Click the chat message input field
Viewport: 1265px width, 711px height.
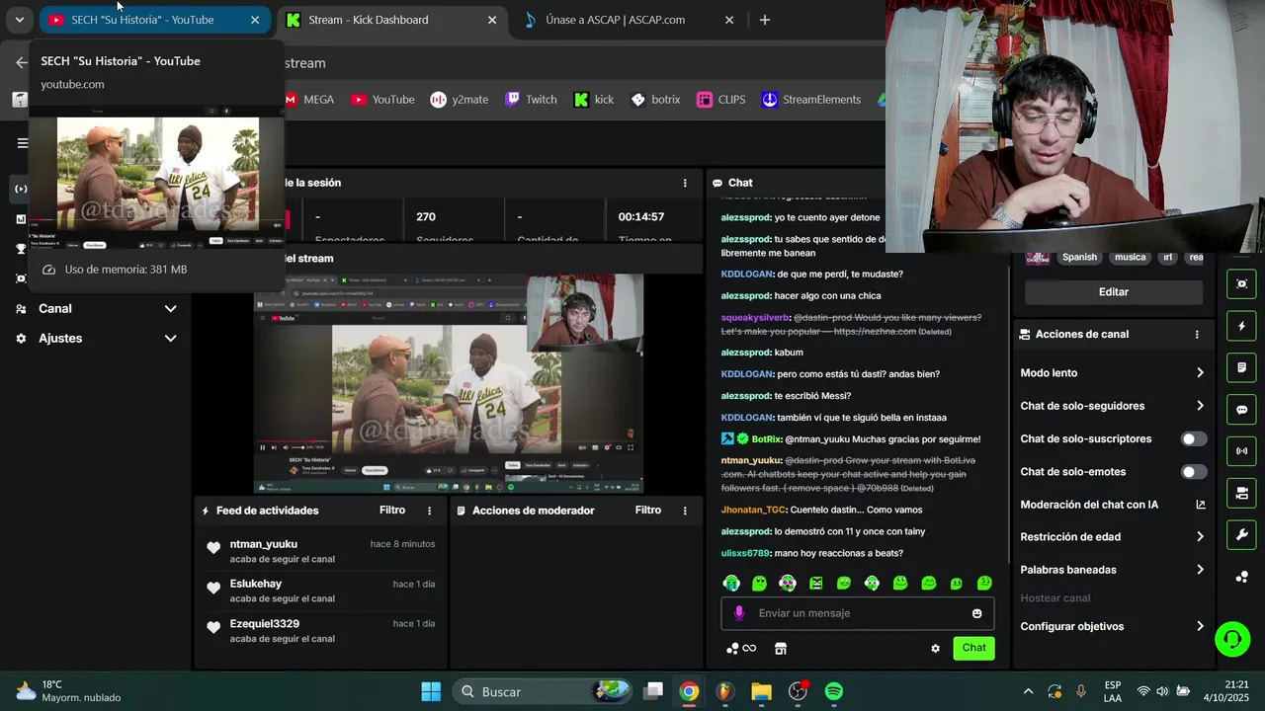[858, 613]
